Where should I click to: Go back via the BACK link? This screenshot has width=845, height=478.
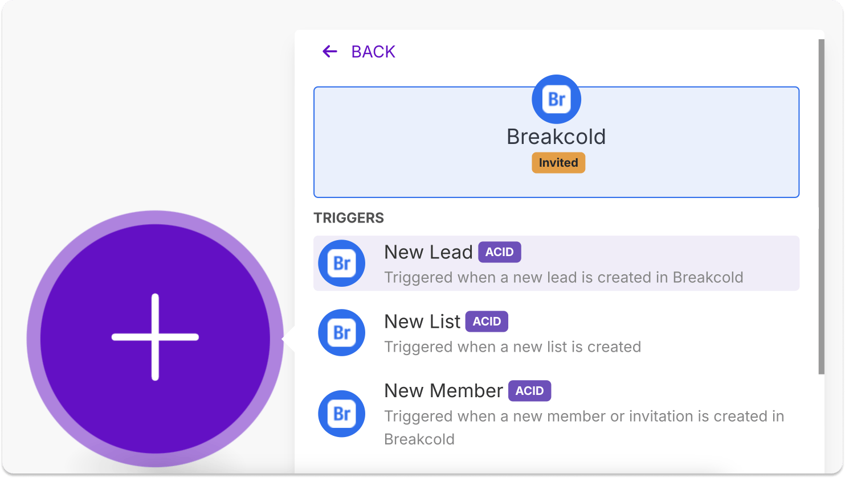pyautogui.click(x=373, y=52)
